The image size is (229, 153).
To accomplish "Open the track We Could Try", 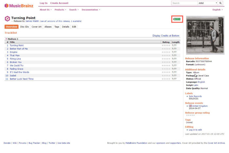I will coord(16,66).
